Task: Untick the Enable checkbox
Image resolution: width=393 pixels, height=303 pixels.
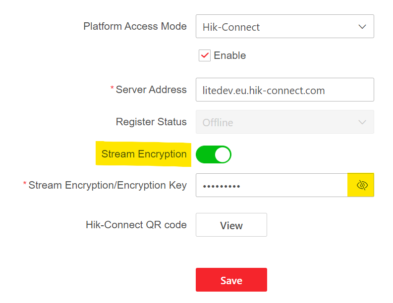Action: point(205,55)
